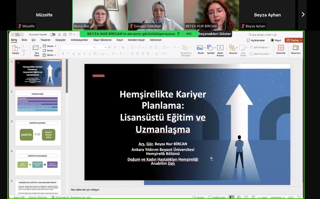Click the Kayıt record button
Image resolution: width=320 pixels, height=199 pixels.
276,40
